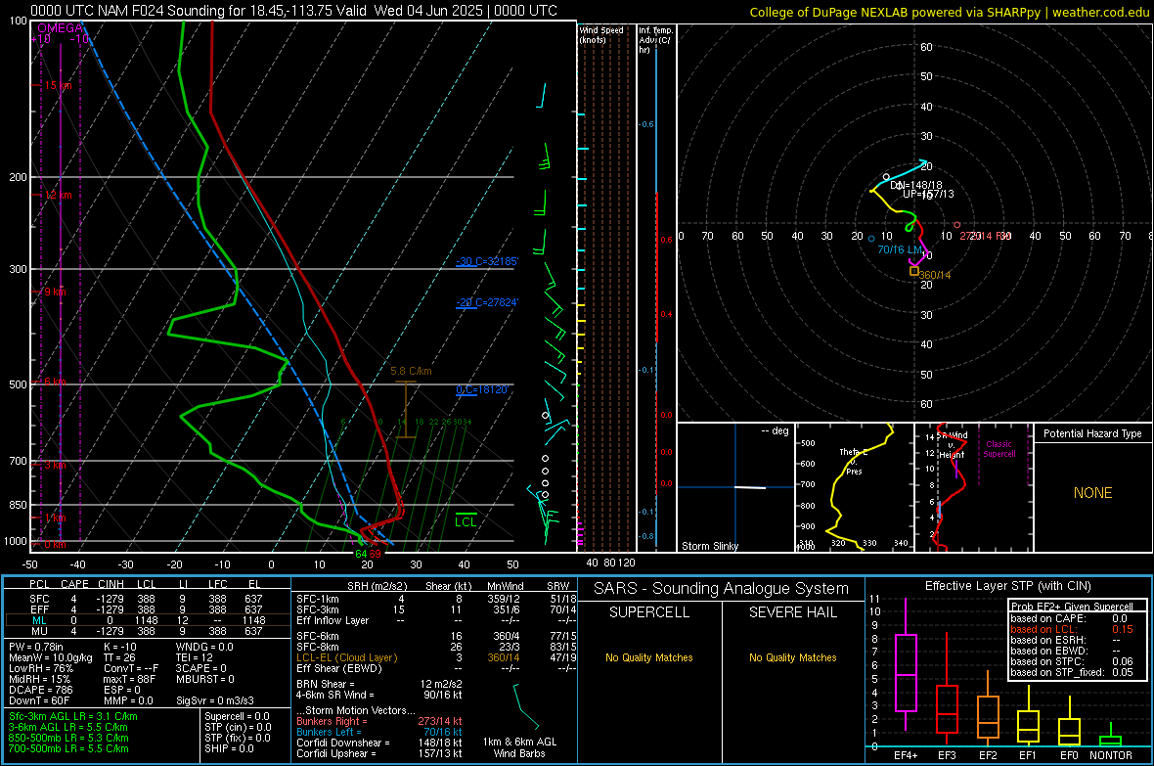Click 'No Quality Matches' under SEVERE HAIL
Image resolution: width=1154 pixels, height=766 pixels.
792,657
